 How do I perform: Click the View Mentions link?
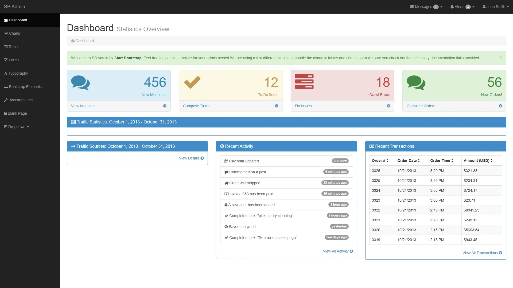(83, 106)
